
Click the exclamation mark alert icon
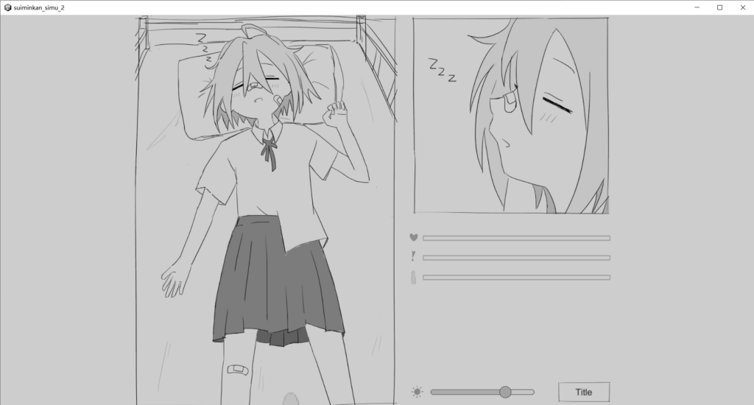pos(413,256)
